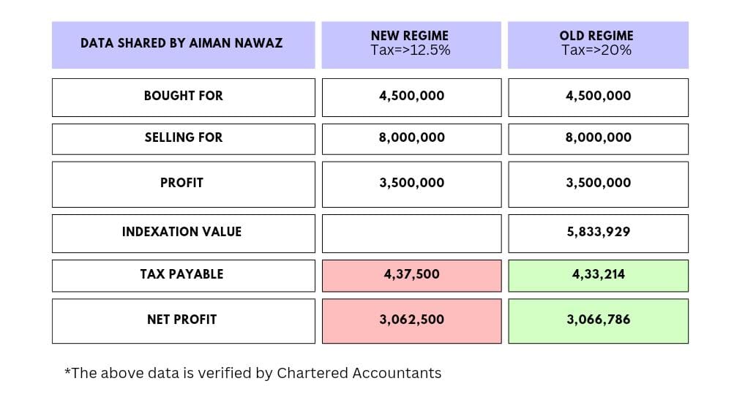Viewport: 745px width, 400px height.
Task: Click the 'Selling For' row label
Action: click(x=183, y=137)
